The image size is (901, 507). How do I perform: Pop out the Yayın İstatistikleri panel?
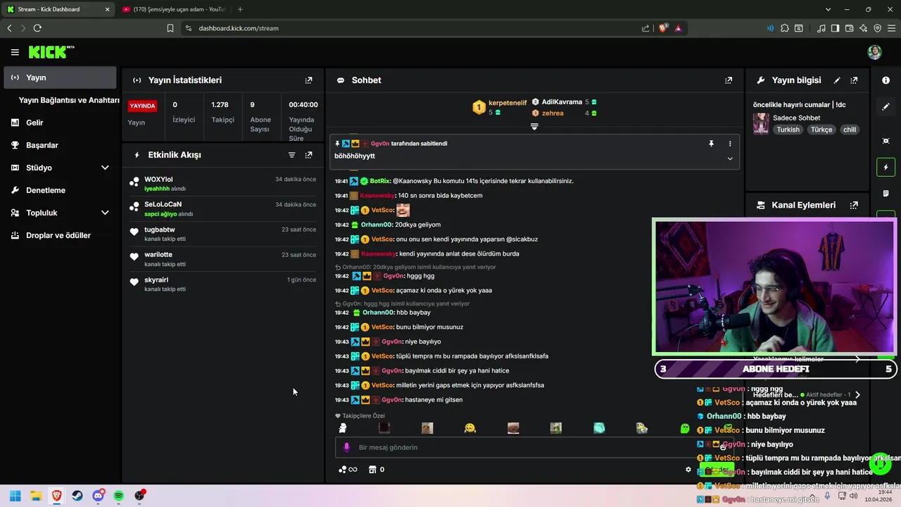(308, 80)
